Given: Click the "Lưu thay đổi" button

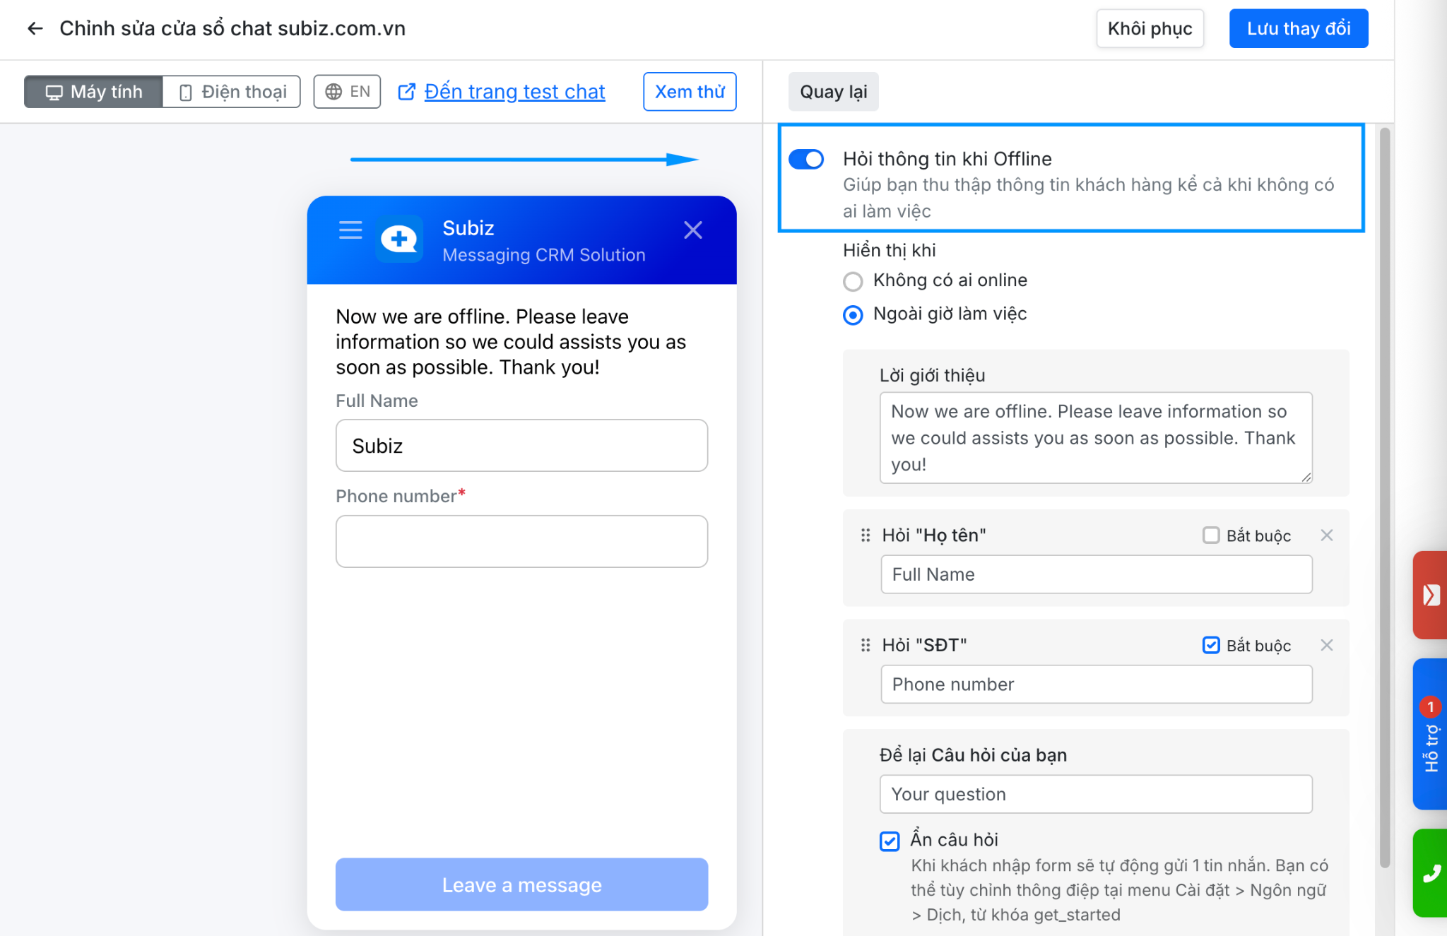Looking at the screenshot, I should [1298, 28].
